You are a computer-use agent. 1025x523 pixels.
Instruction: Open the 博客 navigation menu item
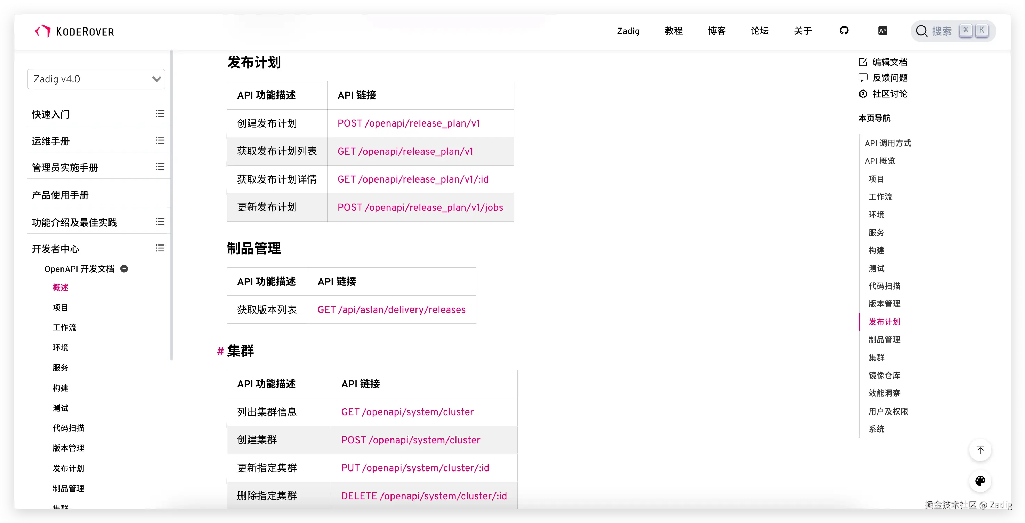pos(716,31)
